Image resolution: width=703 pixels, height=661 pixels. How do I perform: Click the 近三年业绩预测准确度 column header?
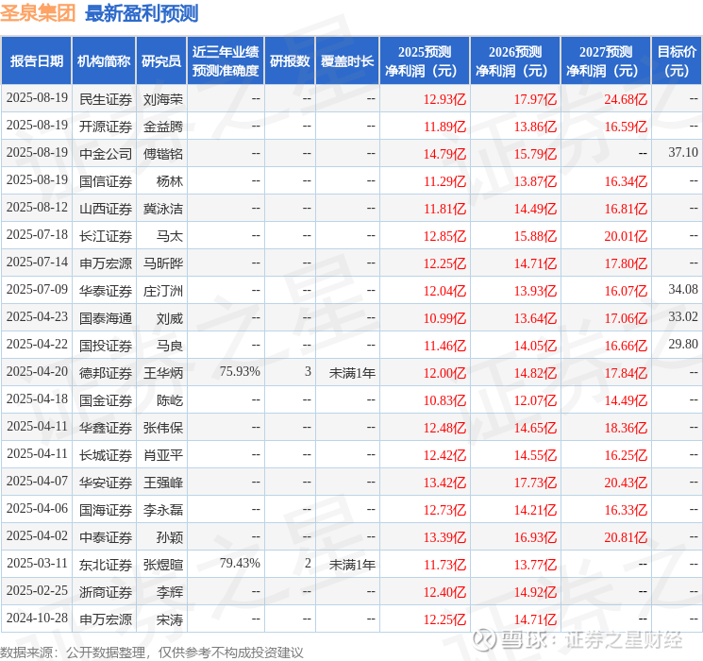[226, 61]
